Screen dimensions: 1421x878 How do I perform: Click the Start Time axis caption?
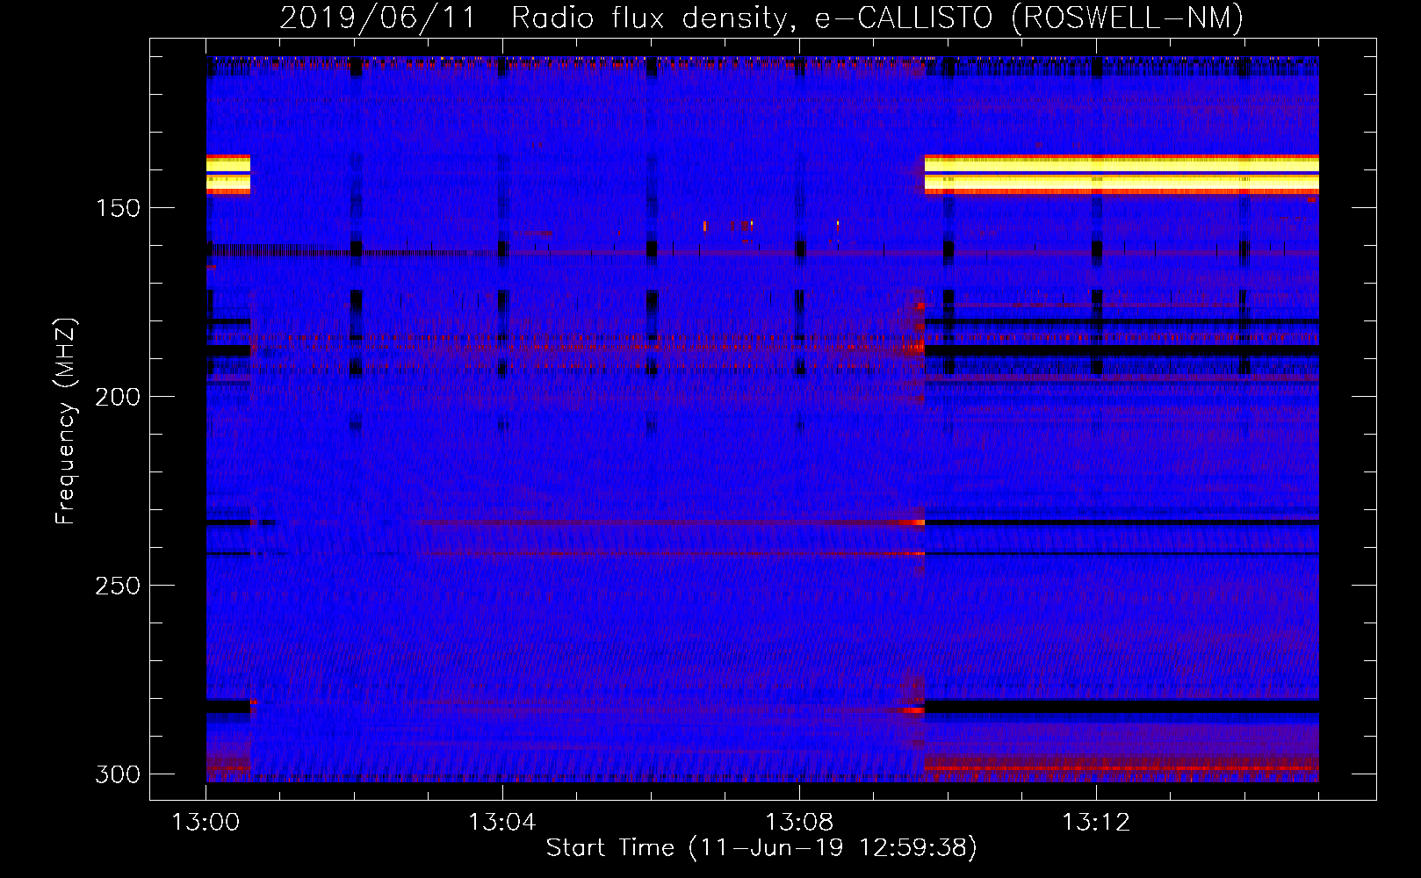761,848
